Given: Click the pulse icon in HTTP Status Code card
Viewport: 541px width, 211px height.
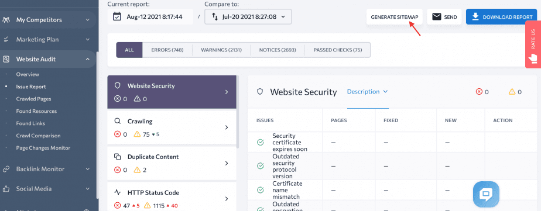Looking at the screenshot, I should [x=117, y=192].
